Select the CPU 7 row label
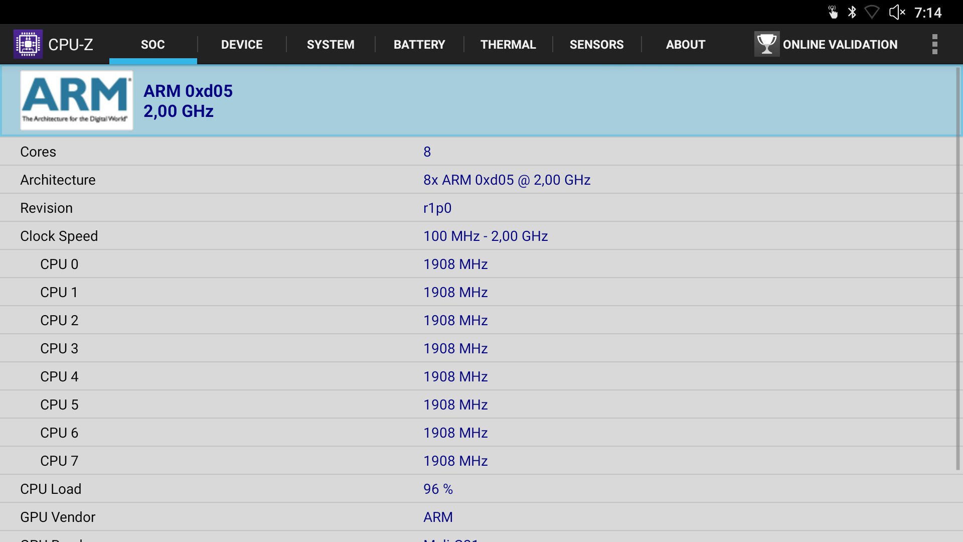 click(59, 461)
